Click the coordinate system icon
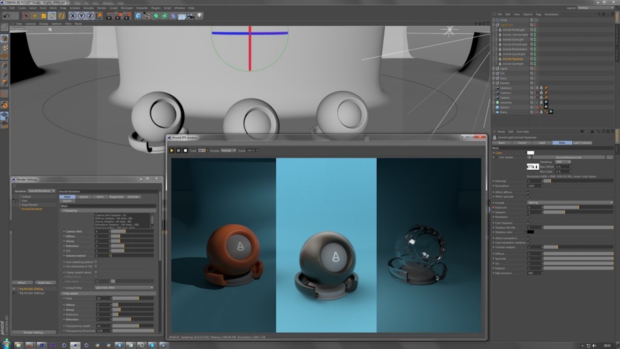The width and height of the screenshot is (620, 349). point(99,16)
